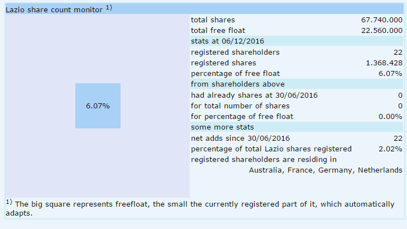Click the registered shareholders label

235,52
